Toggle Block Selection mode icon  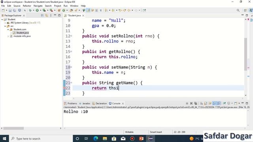pyautogui.click(x=96, y=10)
